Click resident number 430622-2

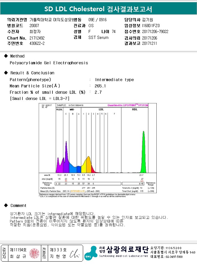[37, 43]
